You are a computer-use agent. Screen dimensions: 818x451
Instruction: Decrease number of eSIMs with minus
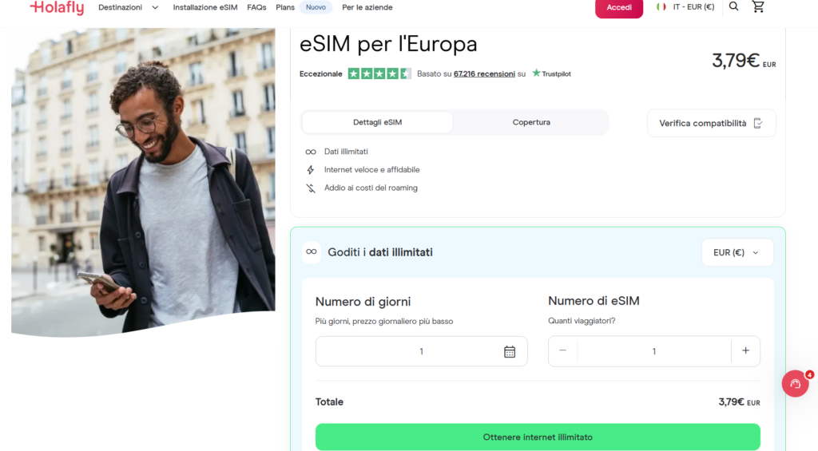(x=562, y=351)
